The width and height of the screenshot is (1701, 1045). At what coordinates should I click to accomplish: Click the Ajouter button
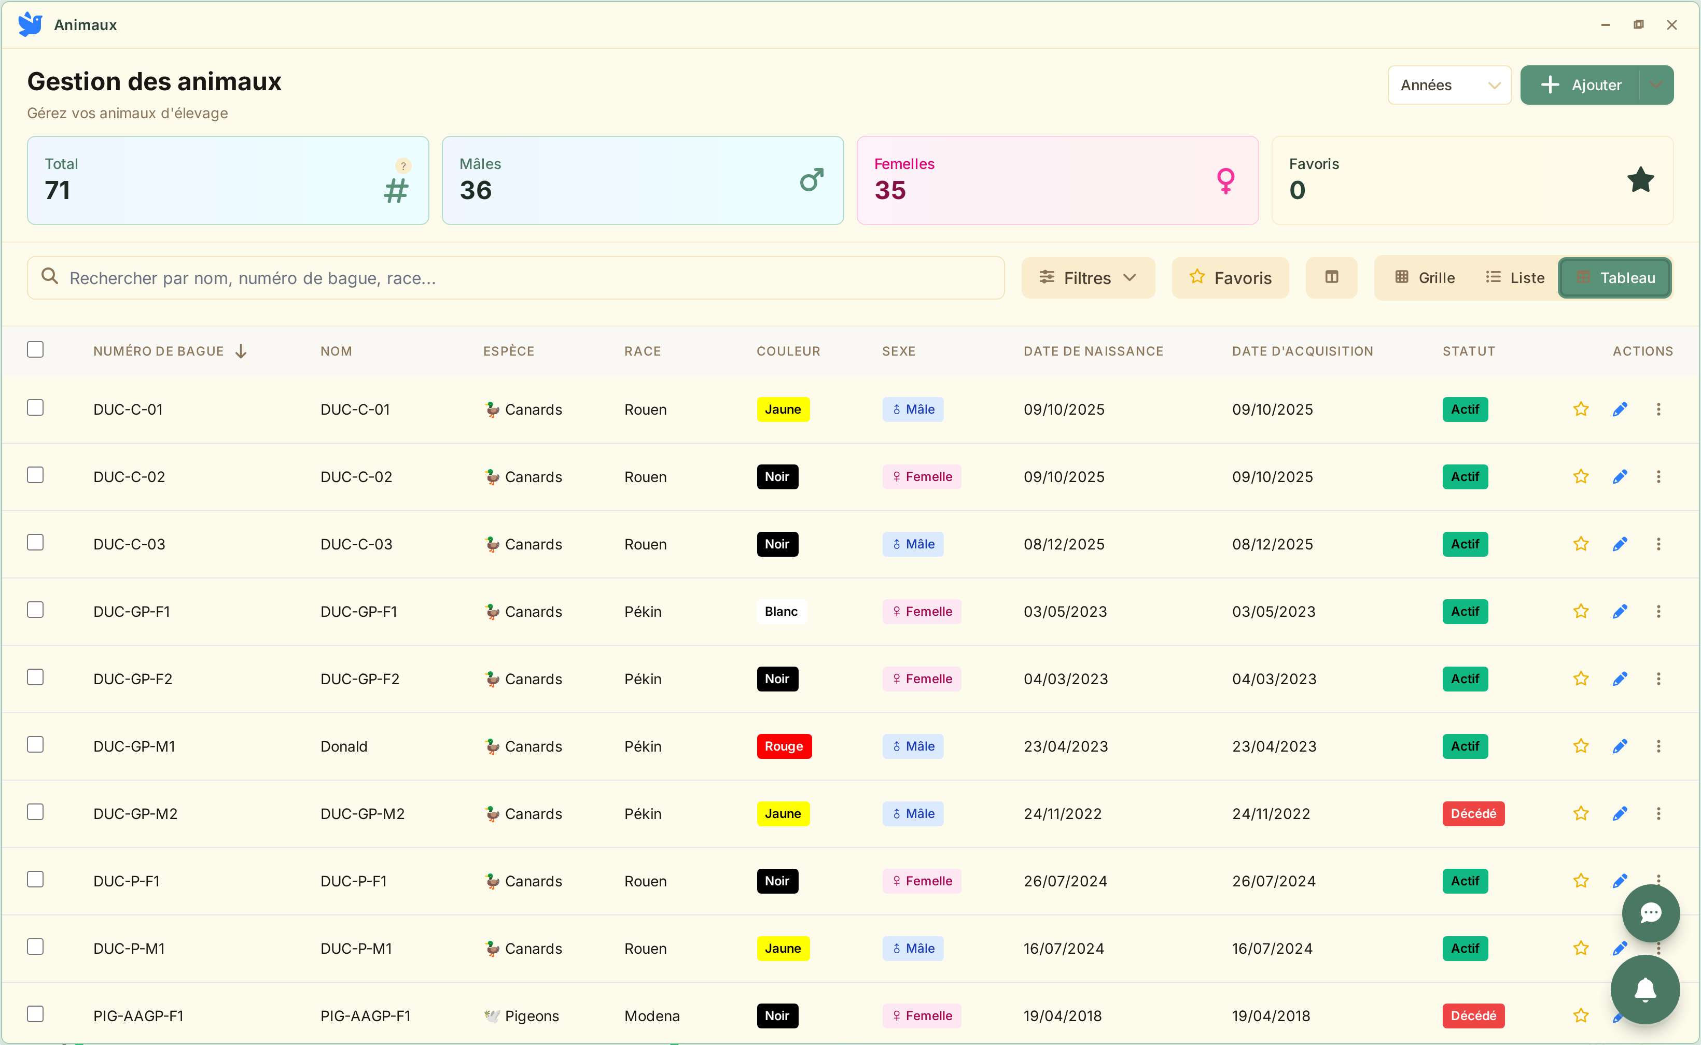point(1581,85)
